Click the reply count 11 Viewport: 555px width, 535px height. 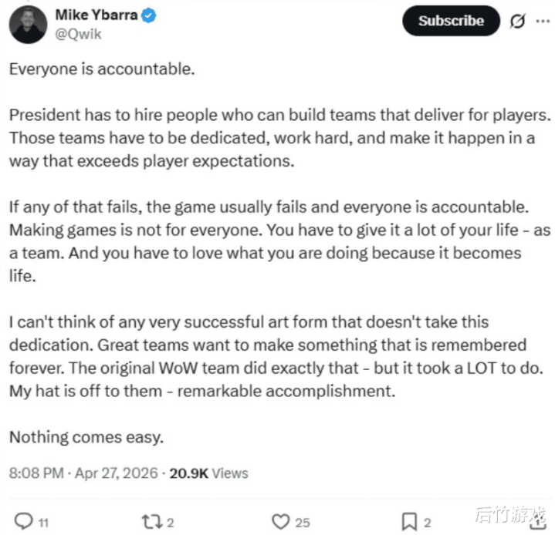[43, 523]
